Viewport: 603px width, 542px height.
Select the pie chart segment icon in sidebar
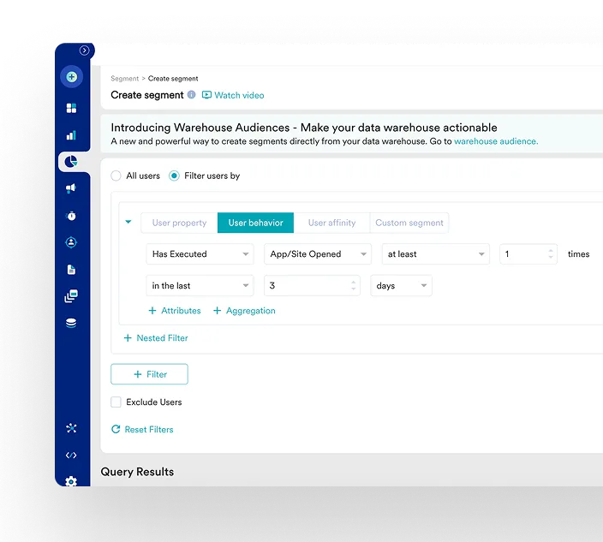tap(71, 162)
